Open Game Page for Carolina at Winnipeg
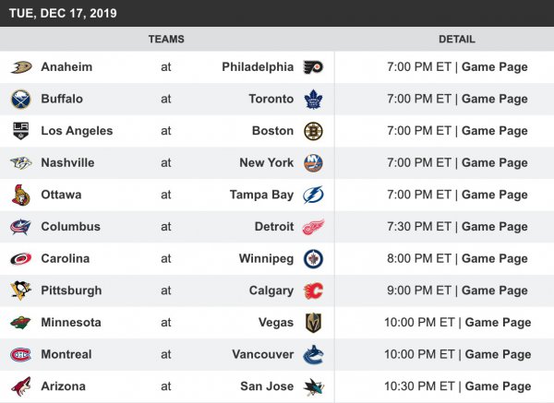Viewport: 554px width, 403px height. point(494,259)
